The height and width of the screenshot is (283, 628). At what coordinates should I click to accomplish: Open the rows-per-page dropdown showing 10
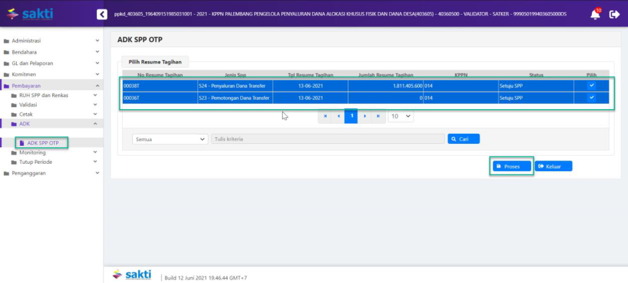point(400,116)
